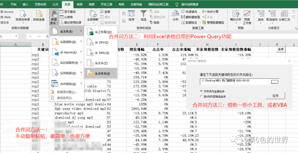Choose 从 CSV(C) in submenu
This screenshot has width=298, height=153.
(x=101, y=42)
